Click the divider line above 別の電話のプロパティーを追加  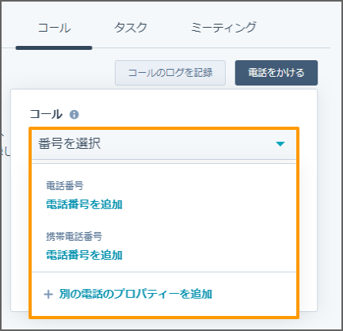[x=164, y=272]
